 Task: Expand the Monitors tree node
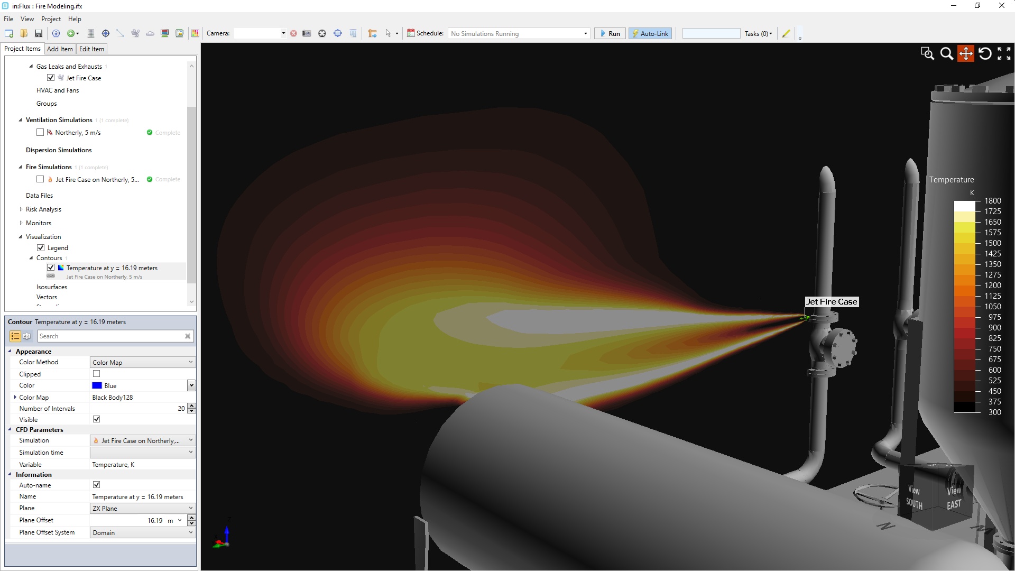click(x=21, y=223)
